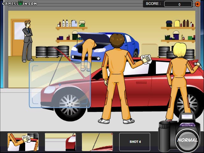Click the SCORE label text

(153, 4)
